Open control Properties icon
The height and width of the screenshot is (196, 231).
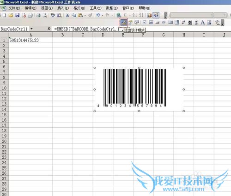[x=130, y=23]
